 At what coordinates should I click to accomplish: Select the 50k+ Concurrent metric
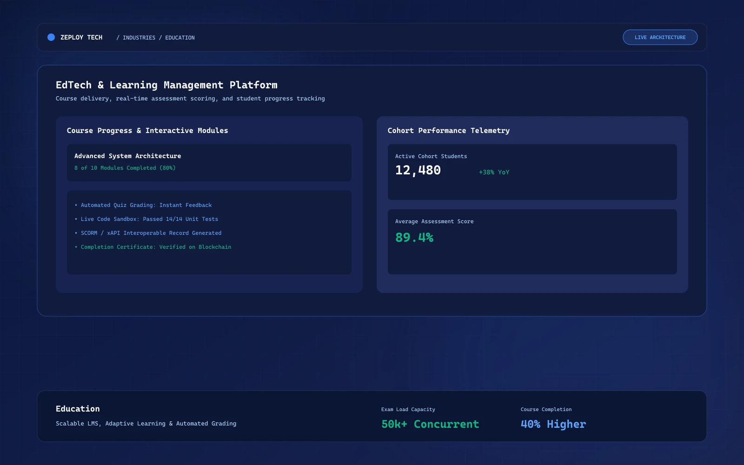[430, 424]
